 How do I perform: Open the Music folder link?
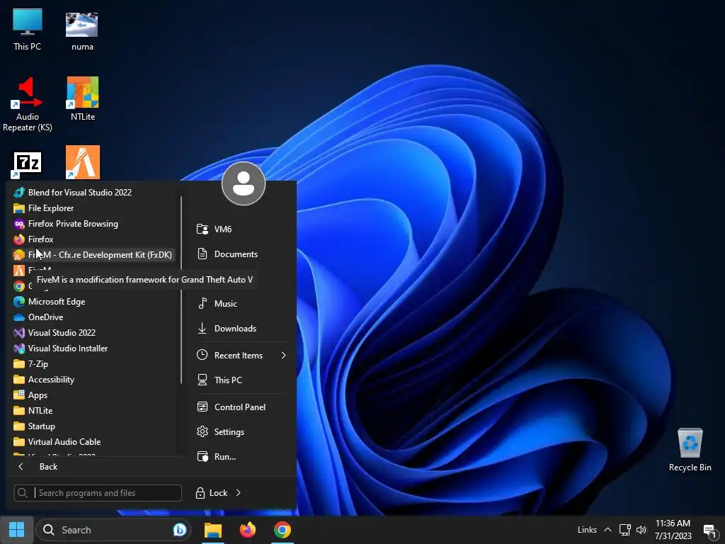pos(241,304)
